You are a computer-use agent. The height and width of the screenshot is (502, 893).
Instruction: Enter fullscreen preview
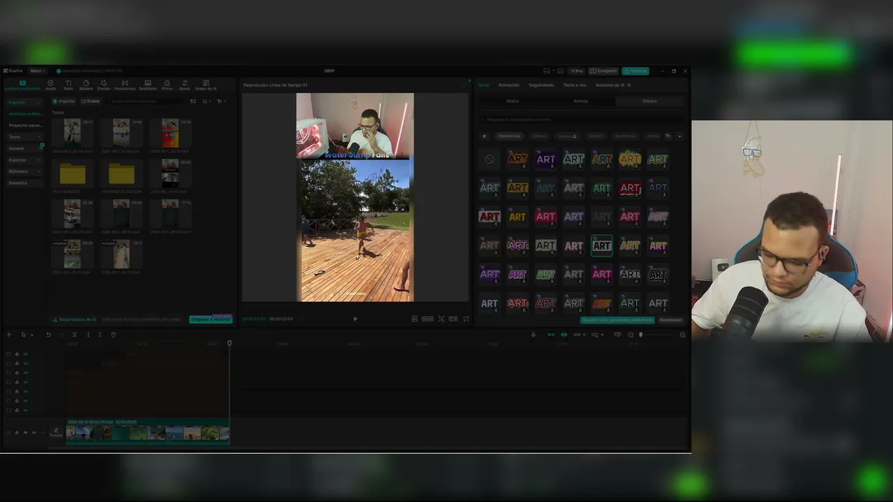[466, 319]
